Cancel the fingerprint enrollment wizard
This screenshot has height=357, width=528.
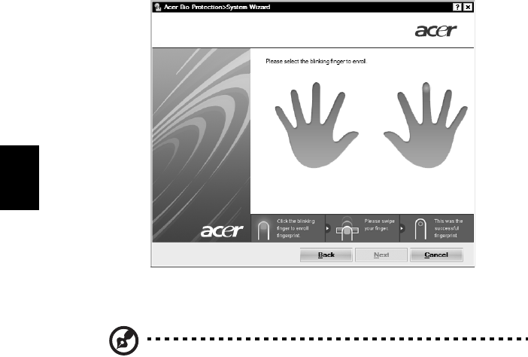(436, 255)
